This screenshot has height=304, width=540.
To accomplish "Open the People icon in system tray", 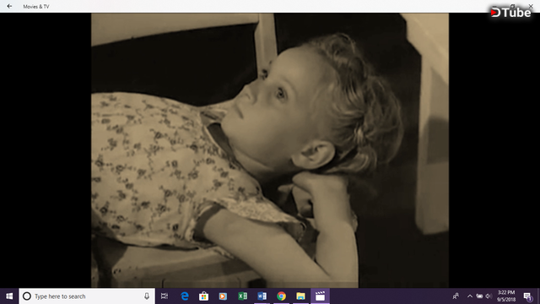I will coord(456,296).
